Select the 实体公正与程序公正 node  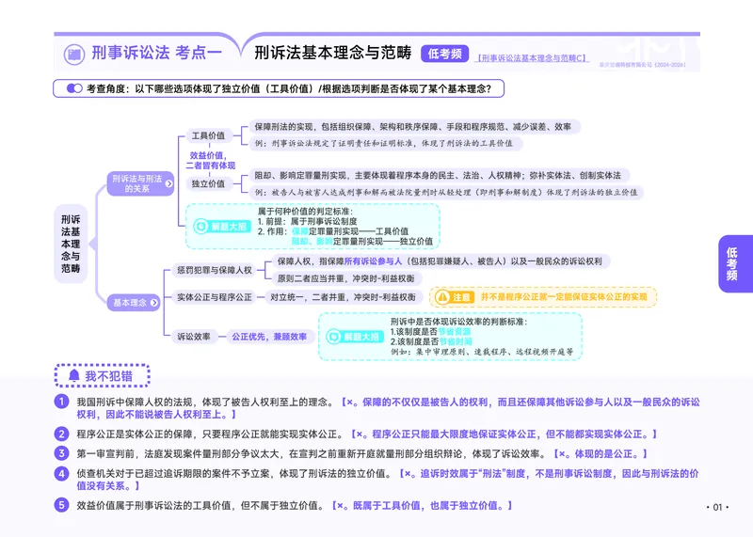[x=215, y=297]
